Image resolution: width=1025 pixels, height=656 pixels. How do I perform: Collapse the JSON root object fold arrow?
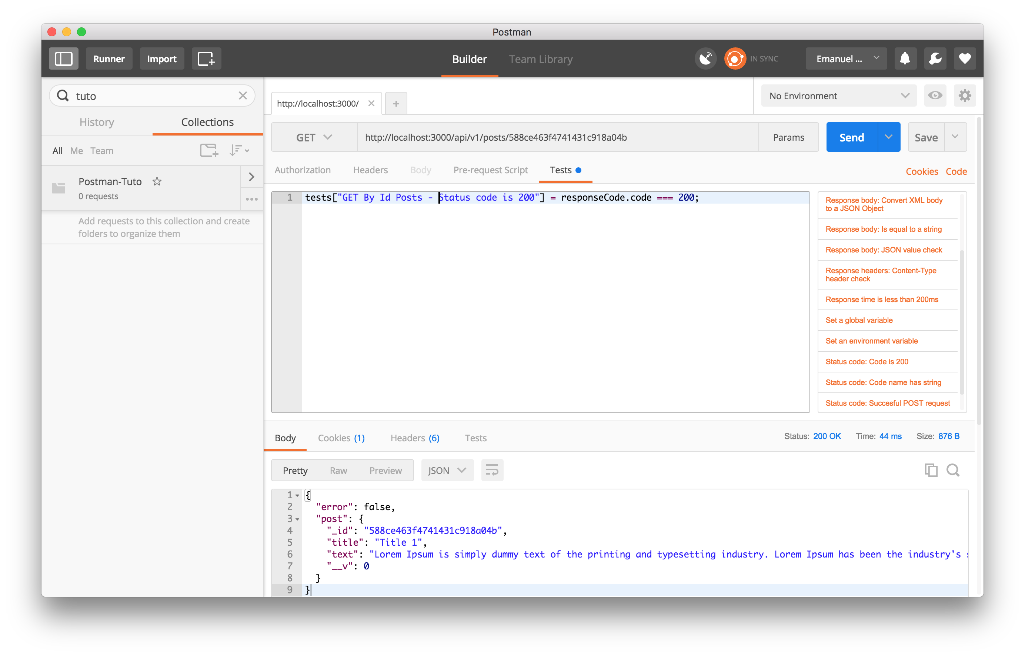point(297,495)
